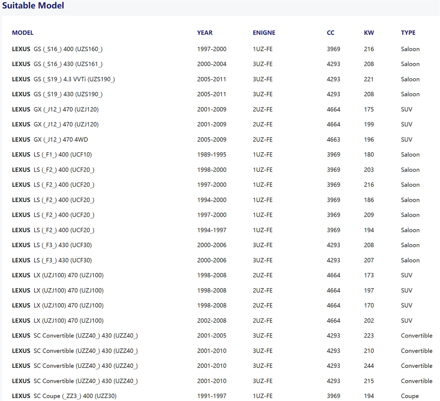Click CC value 3969 in SC Coupe row
This screenshot has height=401, width=440.
coord(333,396)
